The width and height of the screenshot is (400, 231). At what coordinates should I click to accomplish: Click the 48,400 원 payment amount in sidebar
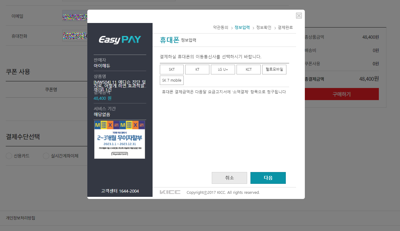pyautogui.click(x=102, y=98)
